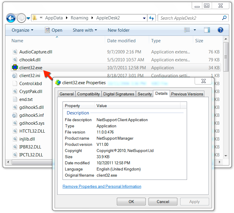Image resolution: width=234 pixels, height=213 pixels.
Task: Select the gdihook5.sys file icon
Action: pos(15,123)
